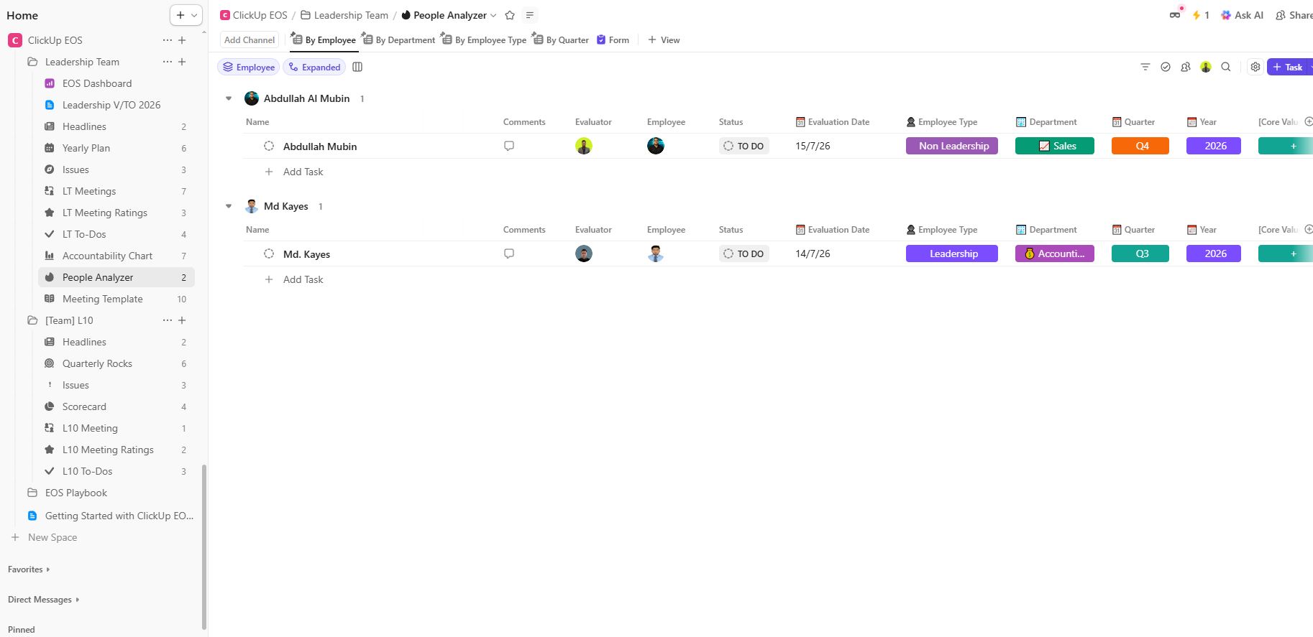Open comments on Abdullah Mubin task
The width and height of the screenshot is (1313, 637).
(509, 146)
